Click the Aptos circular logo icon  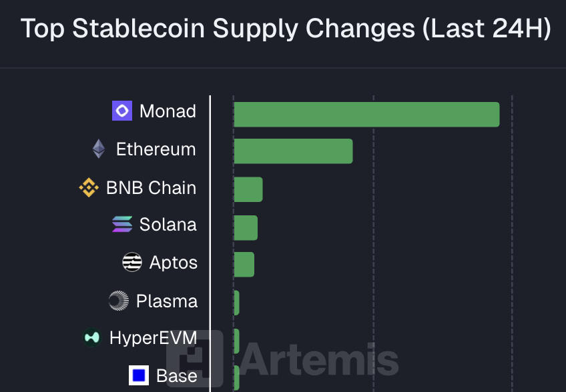click(132, 263)
